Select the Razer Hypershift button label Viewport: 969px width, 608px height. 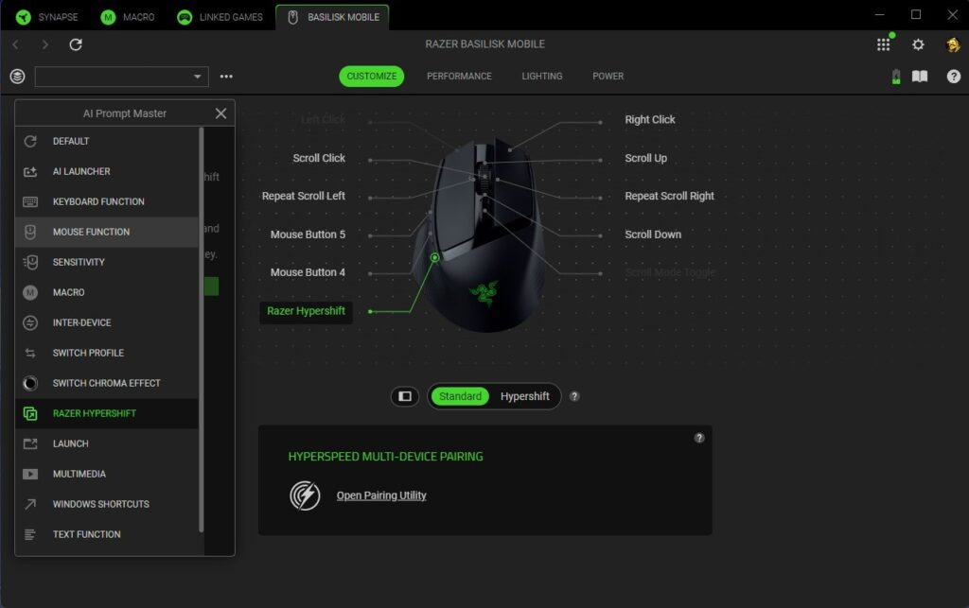pyautogui.click(x=306, y=311)
